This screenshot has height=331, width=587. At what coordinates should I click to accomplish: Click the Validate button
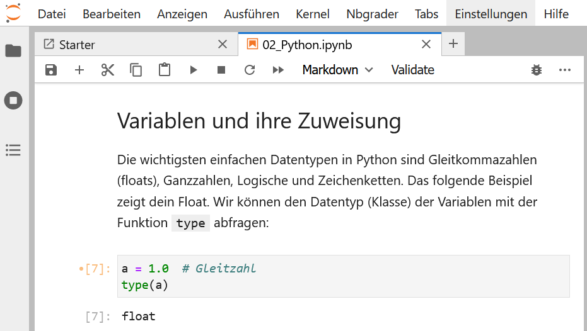coord(412,70)
